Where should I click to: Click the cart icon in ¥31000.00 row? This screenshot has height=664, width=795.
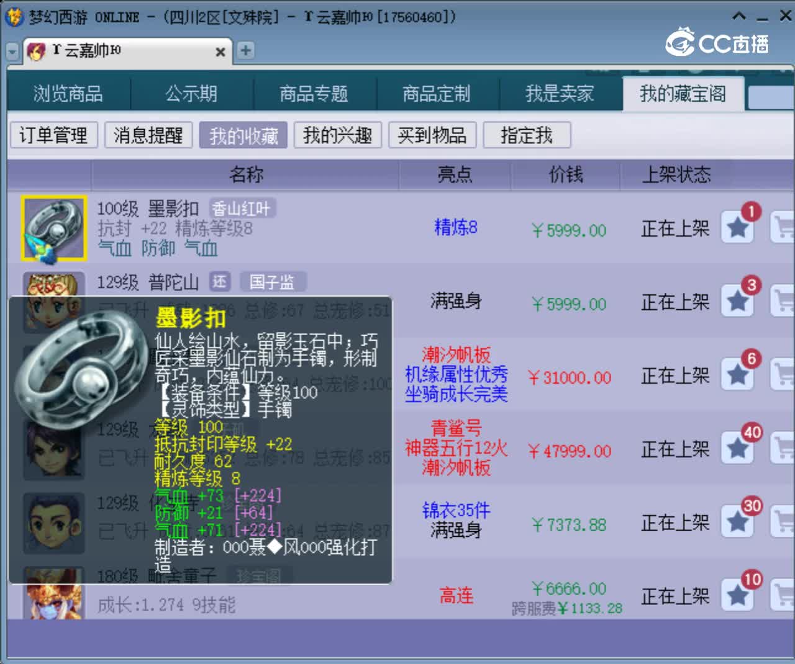click(x=783, y=375)
